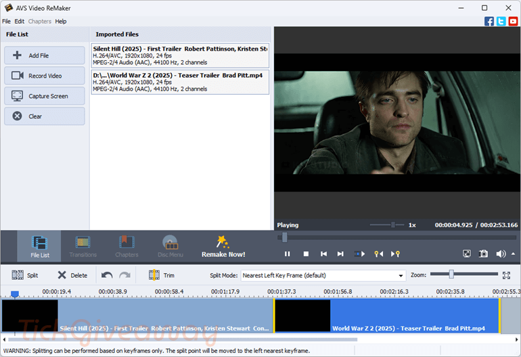Screen dimensions: 521x357
Task: Click the 00:02:16.3 timeline ruler mark
Action: click(x=394, y=291)
